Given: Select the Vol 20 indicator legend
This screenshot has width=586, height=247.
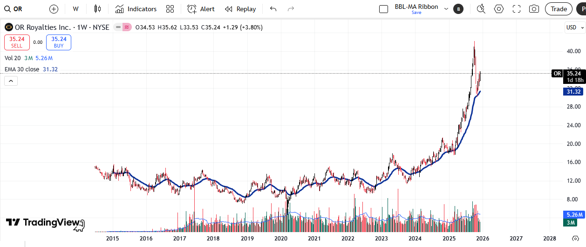Looking at the screenshot, I should (13, 58).
